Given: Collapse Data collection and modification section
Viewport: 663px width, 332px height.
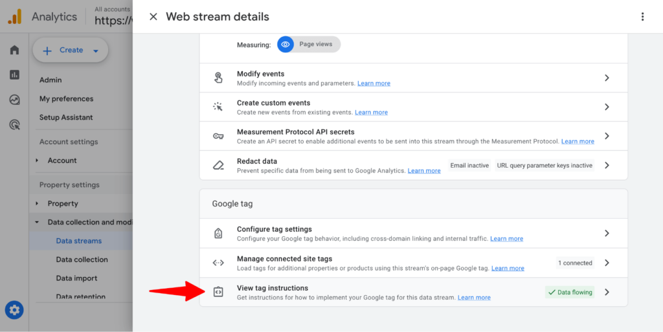Looking at the screenshot, I should pyautogui.click(x=38, y=222).
